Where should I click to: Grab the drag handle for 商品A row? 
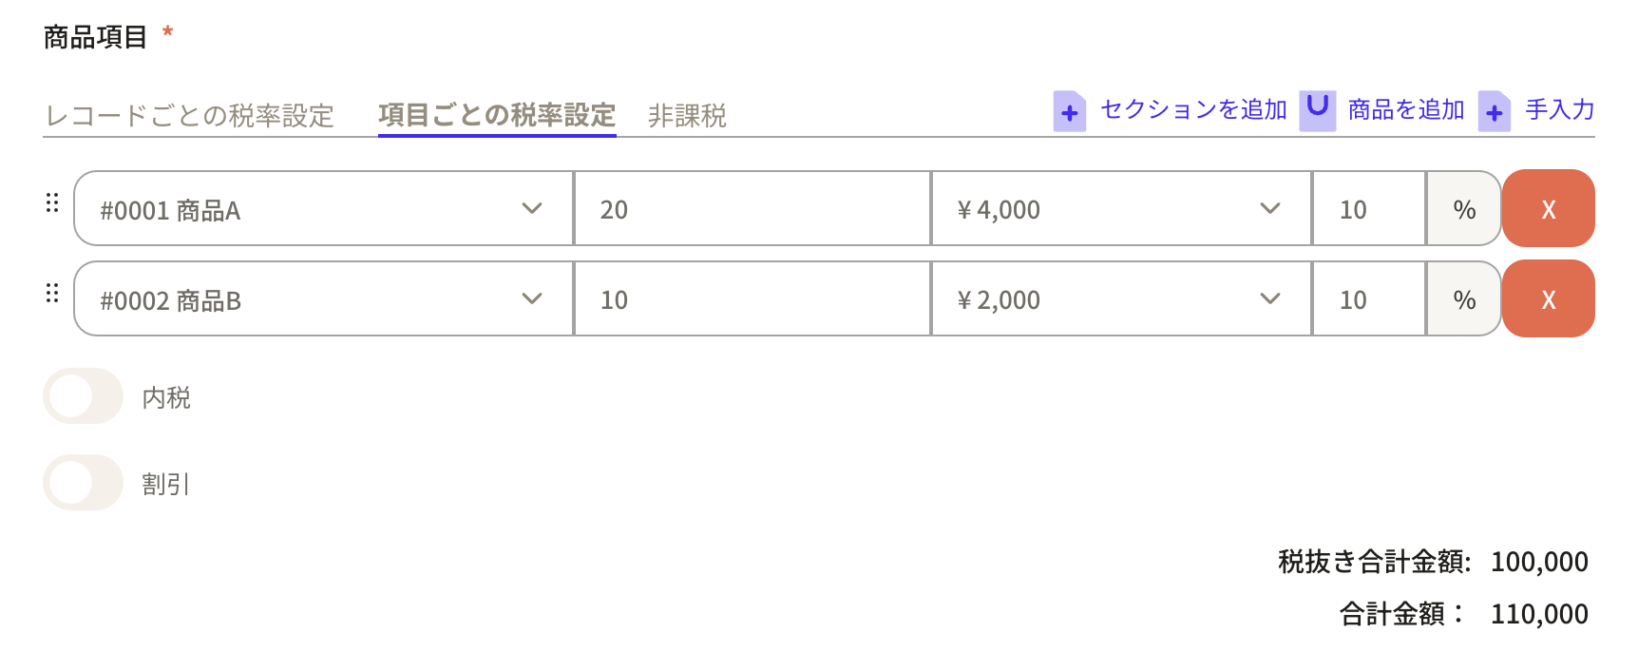[52, 202]
